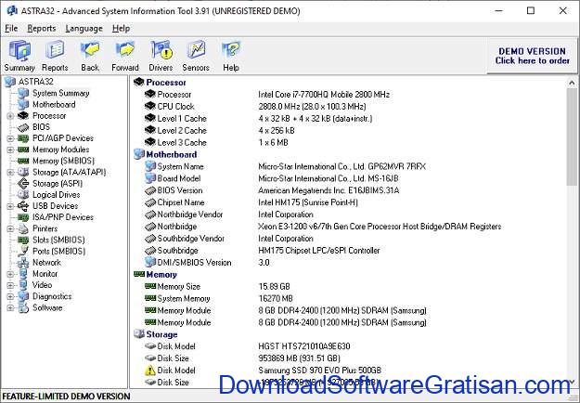Viewport: 580px width, 403px height.
Task: Select Software in the tree
Action: pos(47,307)
